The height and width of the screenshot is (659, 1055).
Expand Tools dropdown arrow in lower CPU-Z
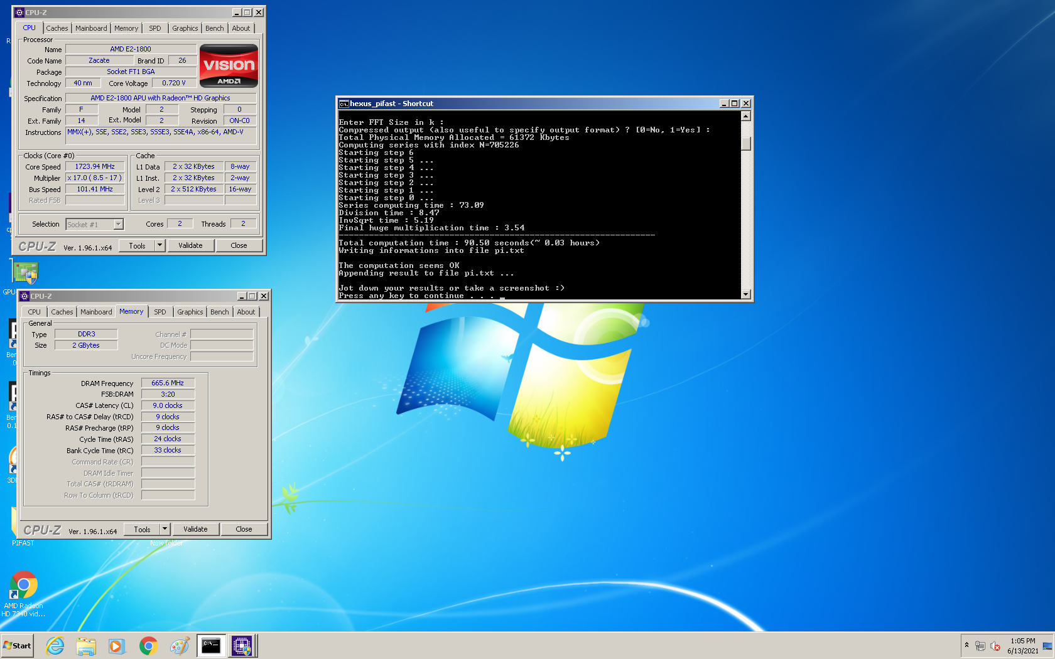165,529
